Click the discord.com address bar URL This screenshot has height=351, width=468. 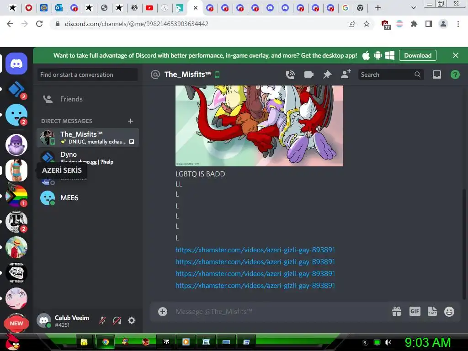pyautogui.click(x=136, y=24)
